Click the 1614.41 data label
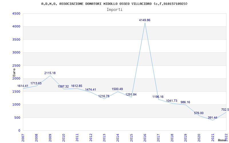 click(x=23, y=86)
